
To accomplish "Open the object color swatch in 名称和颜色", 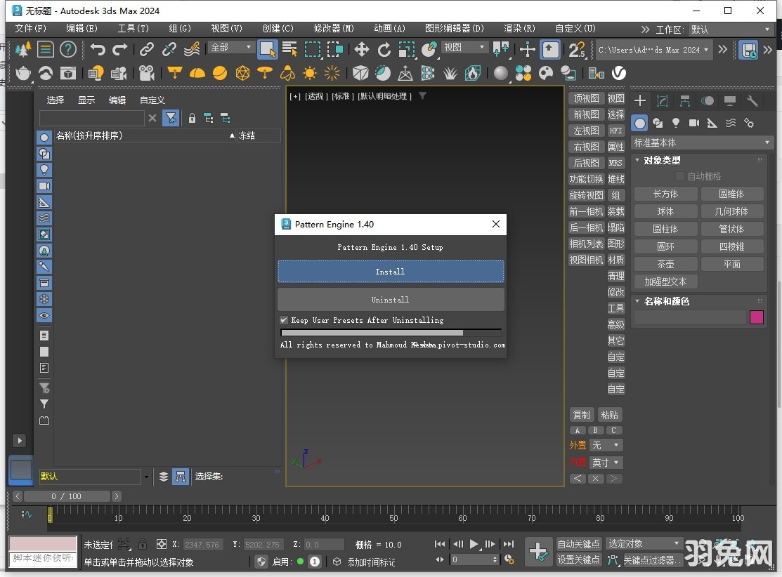I will (757, 317).
